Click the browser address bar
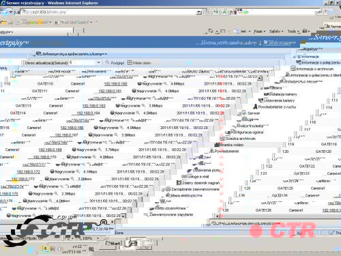Viewport: 341px width, 256px height. tap(108, 12)
